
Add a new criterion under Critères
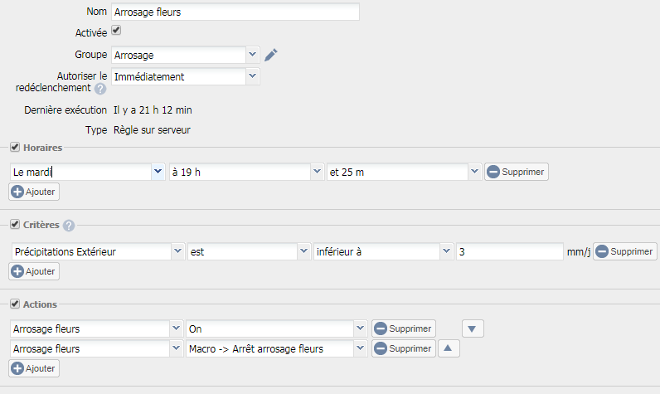point(34,271)
